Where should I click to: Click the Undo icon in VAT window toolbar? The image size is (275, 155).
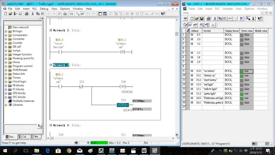(x=230, y=18)
